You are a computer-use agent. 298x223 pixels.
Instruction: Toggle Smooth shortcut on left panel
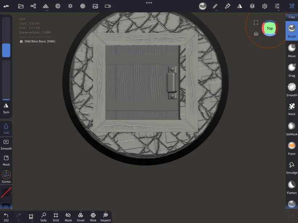coord(6,145)
